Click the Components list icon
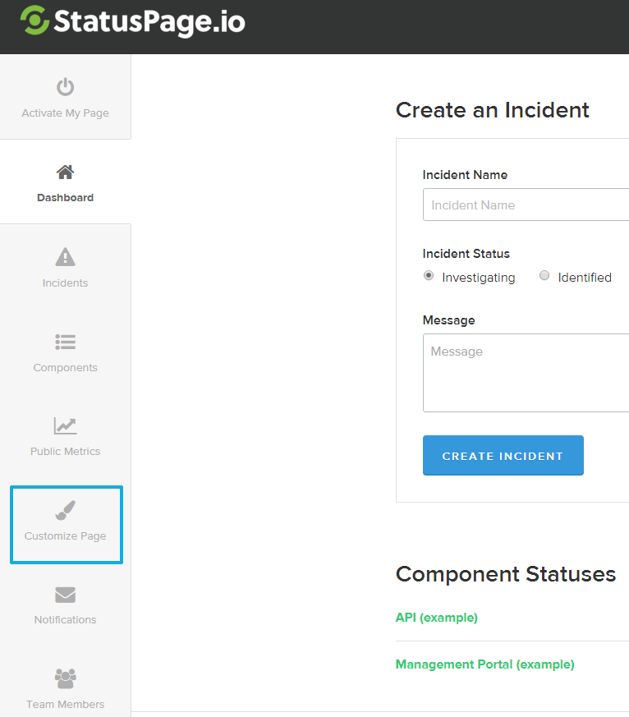This screenshot has height=717, width=629. click(65, 342)
